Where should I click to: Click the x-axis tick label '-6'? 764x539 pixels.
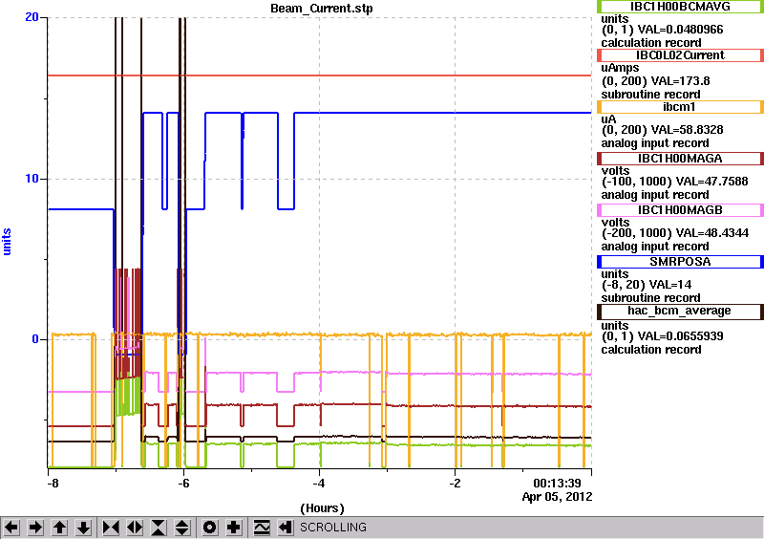(183, 484)
